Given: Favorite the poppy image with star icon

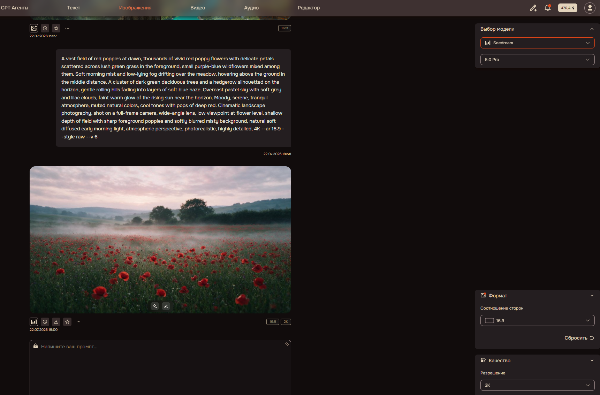Looking at the screenshot, I should (67, 322).
